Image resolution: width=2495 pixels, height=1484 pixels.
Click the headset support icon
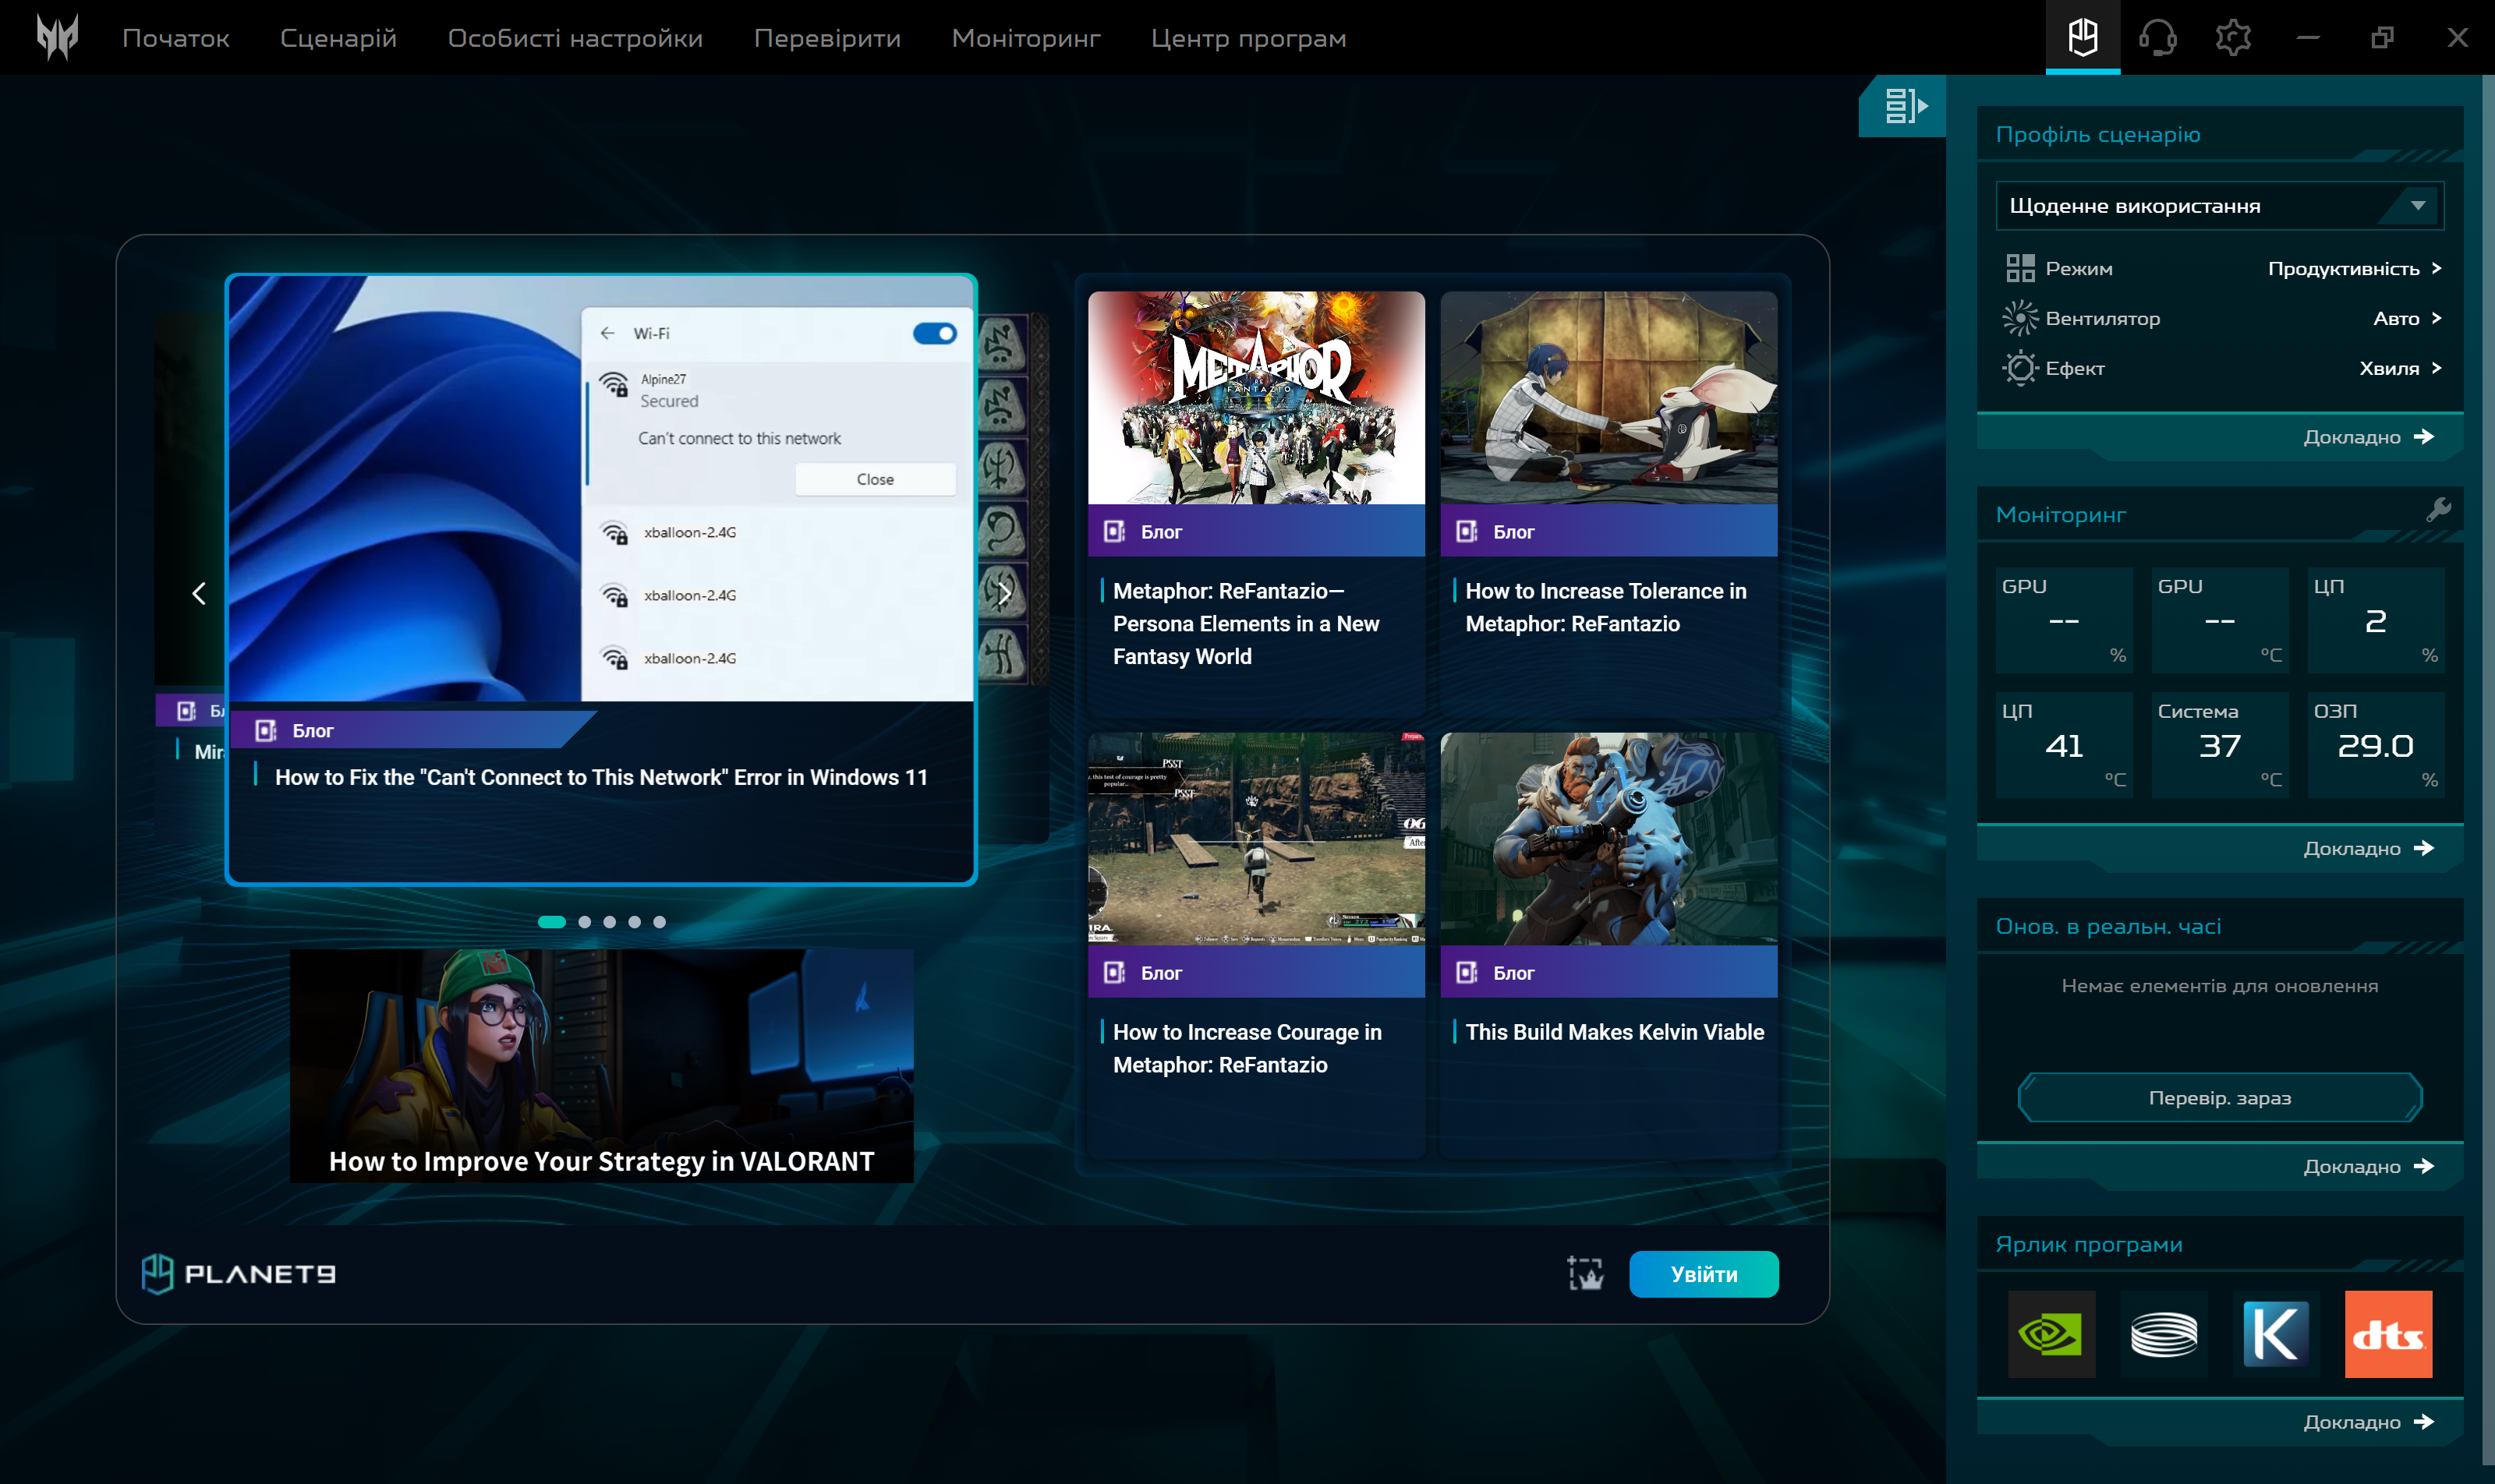(x=2157, y=38)
